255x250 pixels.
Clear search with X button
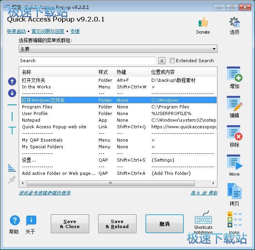[x=162, y=61]
